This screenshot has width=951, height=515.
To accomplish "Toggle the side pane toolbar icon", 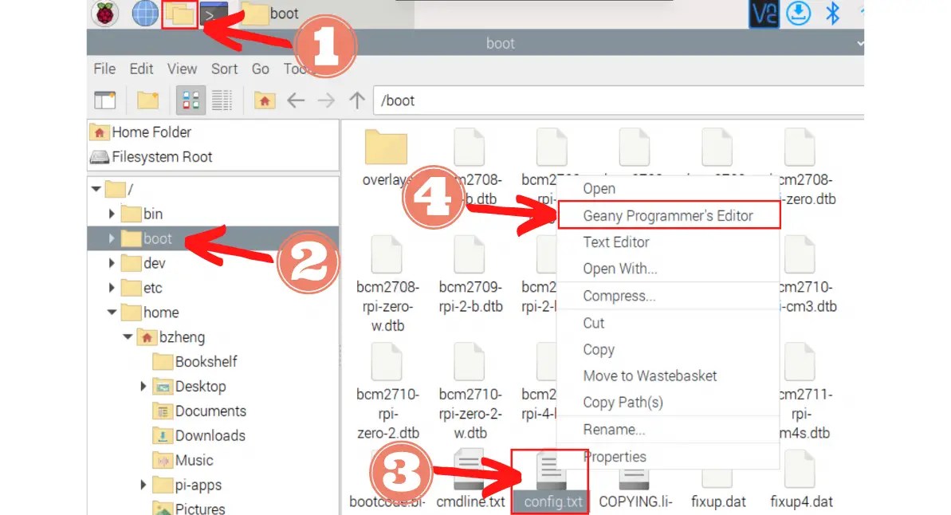I will (105, 100).
